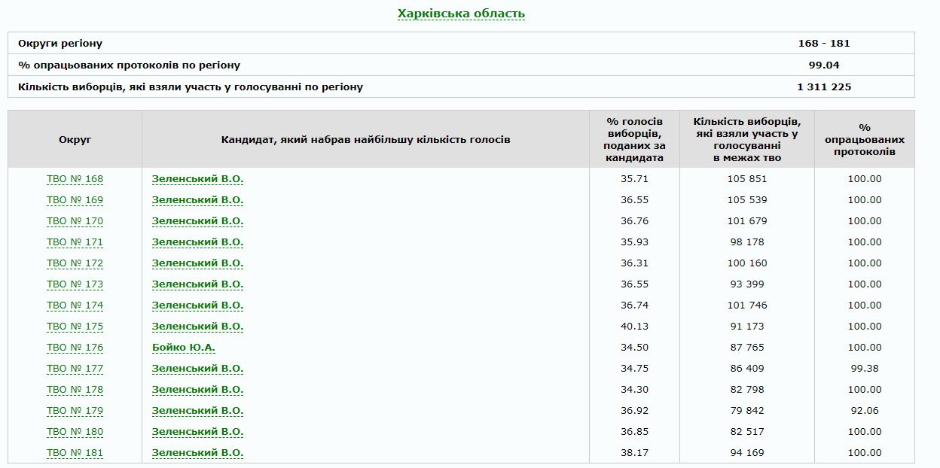
Task: Open district link ТВО № 181
Action: click(x=75, y=453)
